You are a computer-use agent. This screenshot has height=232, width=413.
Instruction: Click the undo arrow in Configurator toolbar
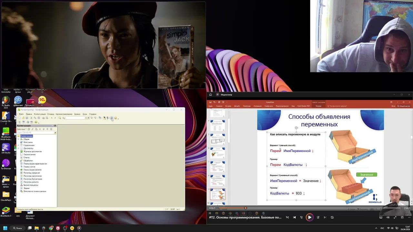(52, 118)
